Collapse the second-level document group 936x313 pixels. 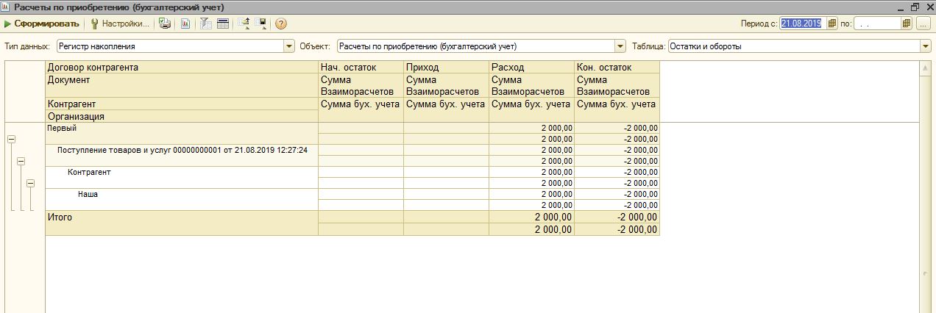(x=21, y=161)
